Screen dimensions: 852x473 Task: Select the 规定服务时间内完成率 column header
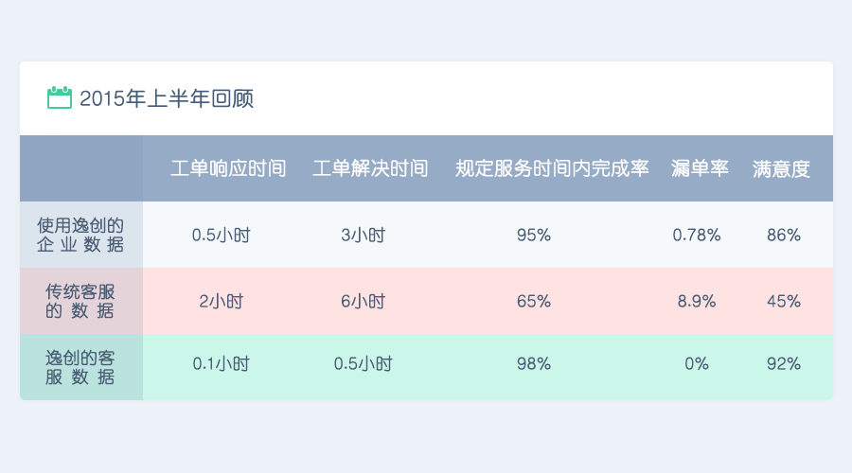(x=552, y=168)
